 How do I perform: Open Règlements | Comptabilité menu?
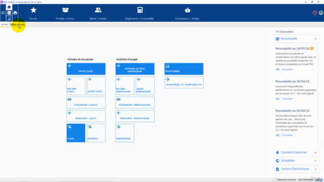(x=140, y=13)
